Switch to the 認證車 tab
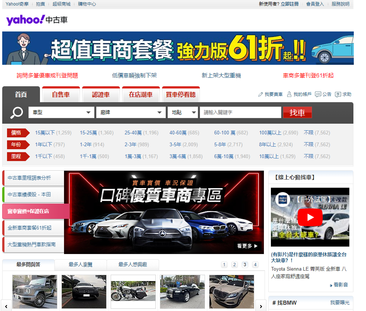The width and height of the screenshot is (366, 311). coord(101,94)
